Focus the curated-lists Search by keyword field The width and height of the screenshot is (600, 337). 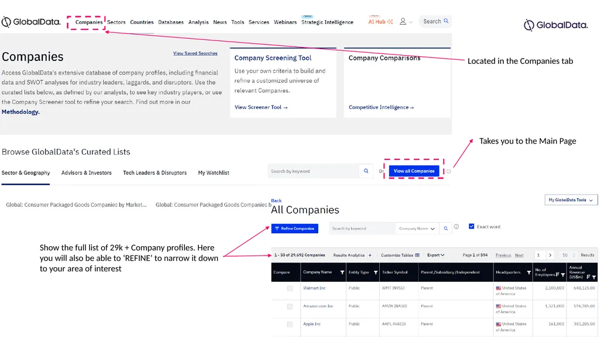click(313, 171)
